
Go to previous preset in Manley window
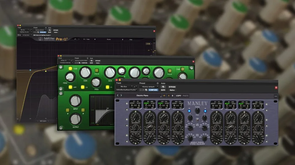[x=118, y=95]
